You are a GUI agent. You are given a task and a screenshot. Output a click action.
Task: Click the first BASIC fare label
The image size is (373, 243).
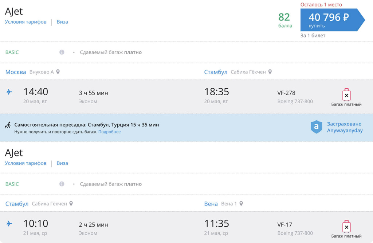[x=12, y=52]
